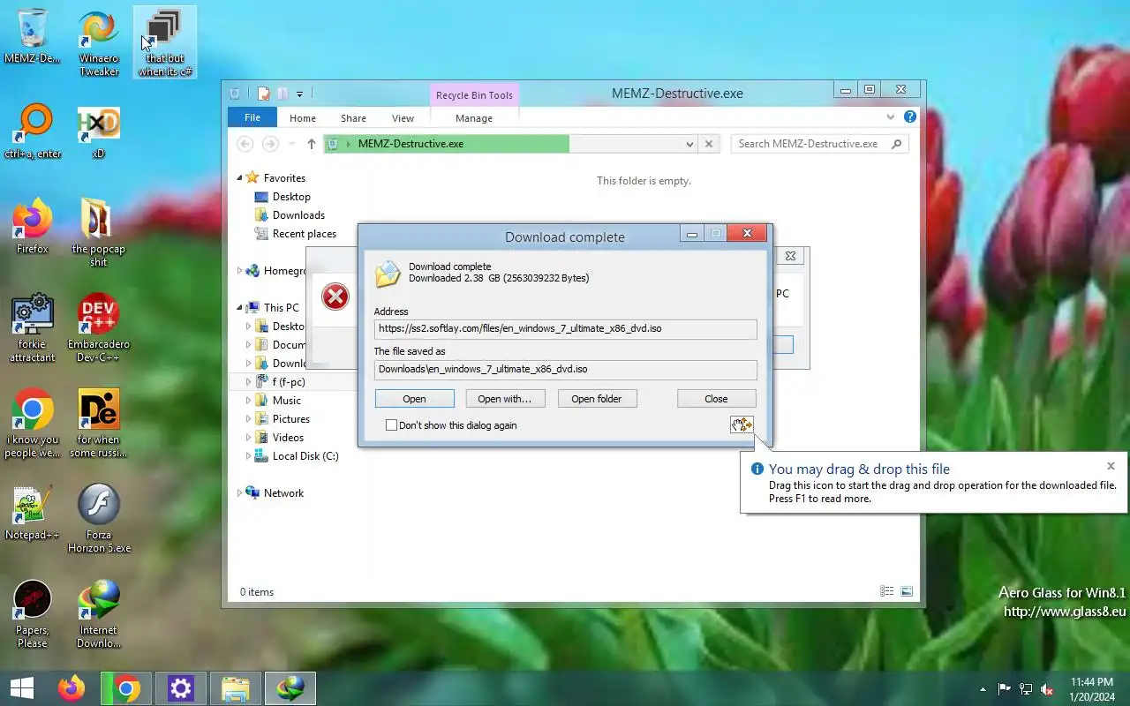Viewport: 1130px width, 706px height.
Task: Collapse the This PC tree node
Action: (x=239, y=308)
